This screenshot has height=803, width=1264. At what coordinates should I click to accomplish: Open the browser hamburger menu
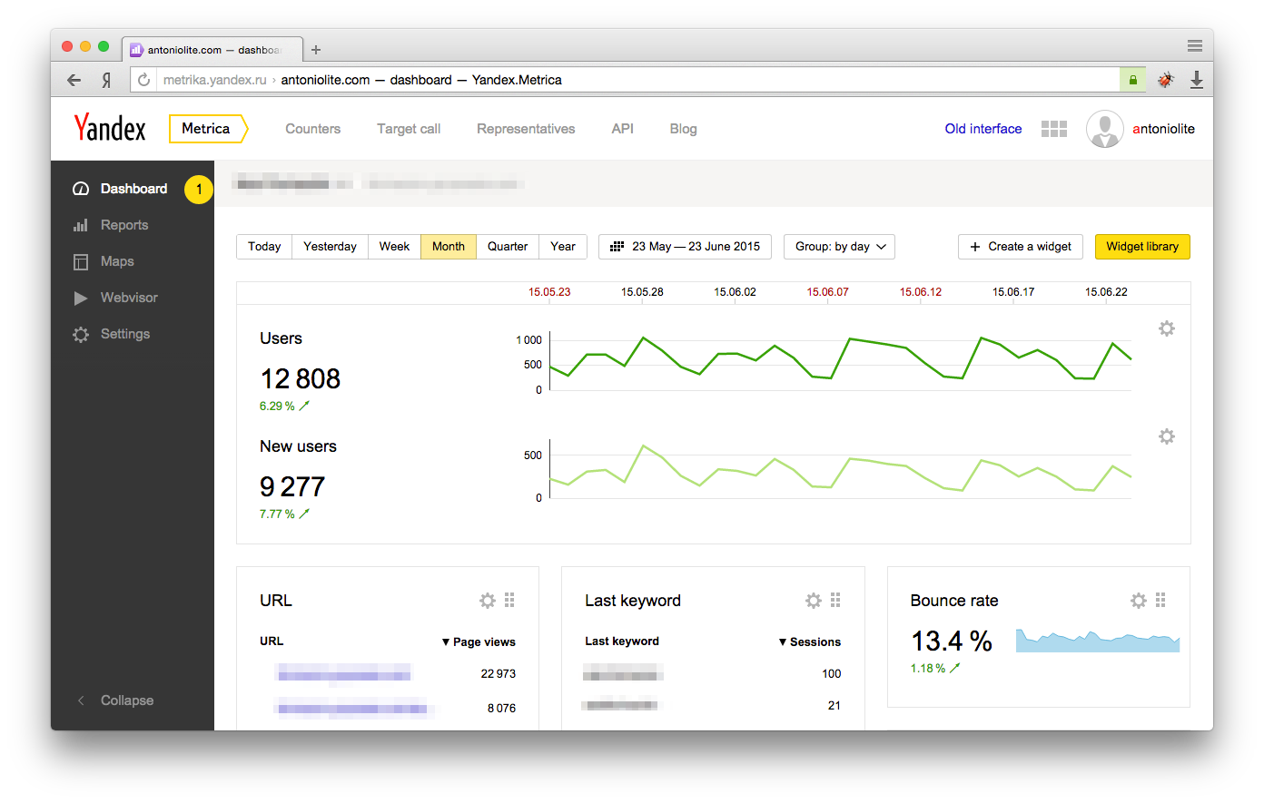[1195, 46]
